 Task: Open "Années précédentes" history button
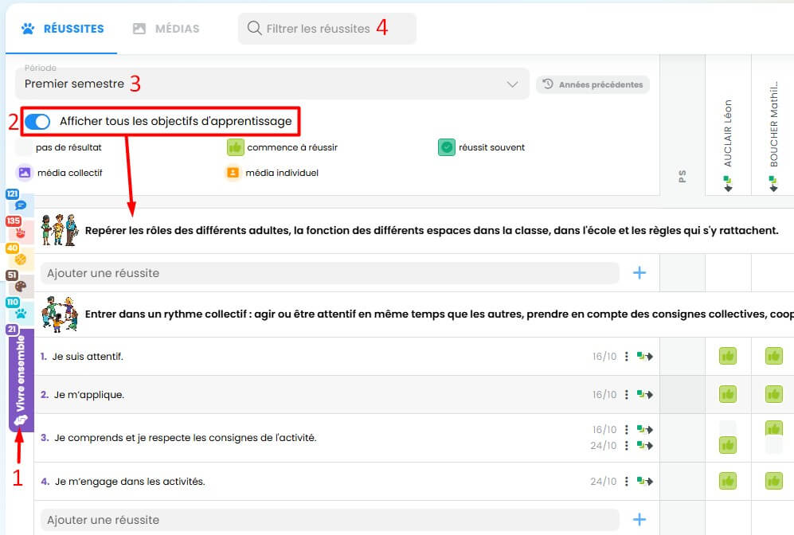pos(593,84)
